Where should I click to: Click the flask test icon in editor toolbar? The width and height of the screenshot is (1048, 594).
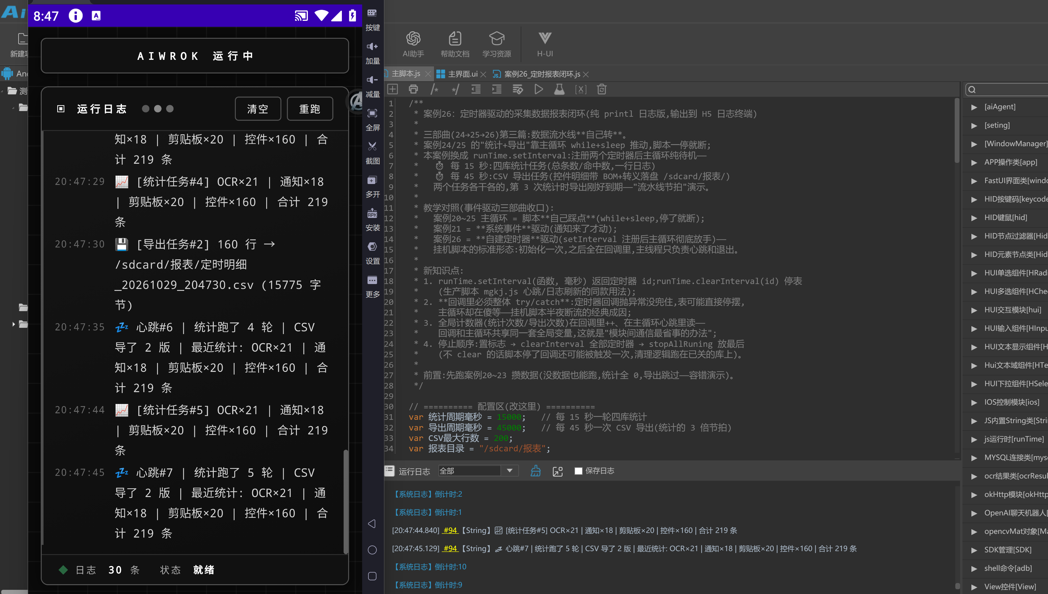click(559, 89)
